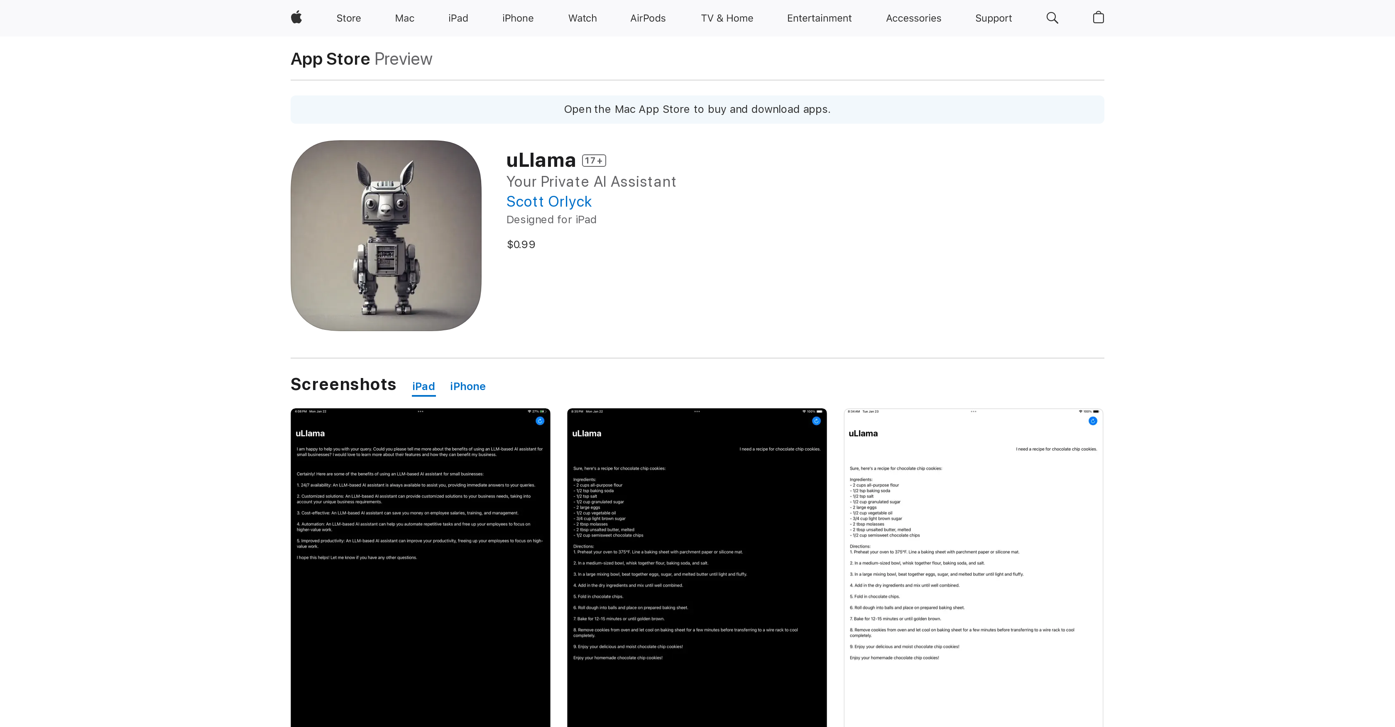Click the App Store Preview heading

click(361, 59)
